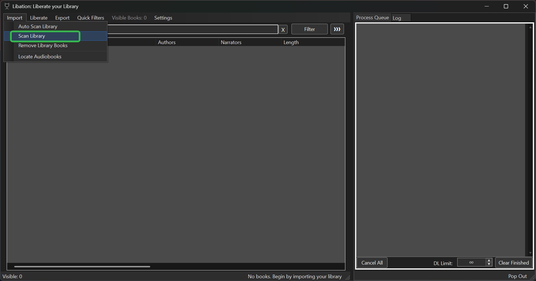Open the Liberate menu
This screenshot has width=536, height=281.
[39, 18]
